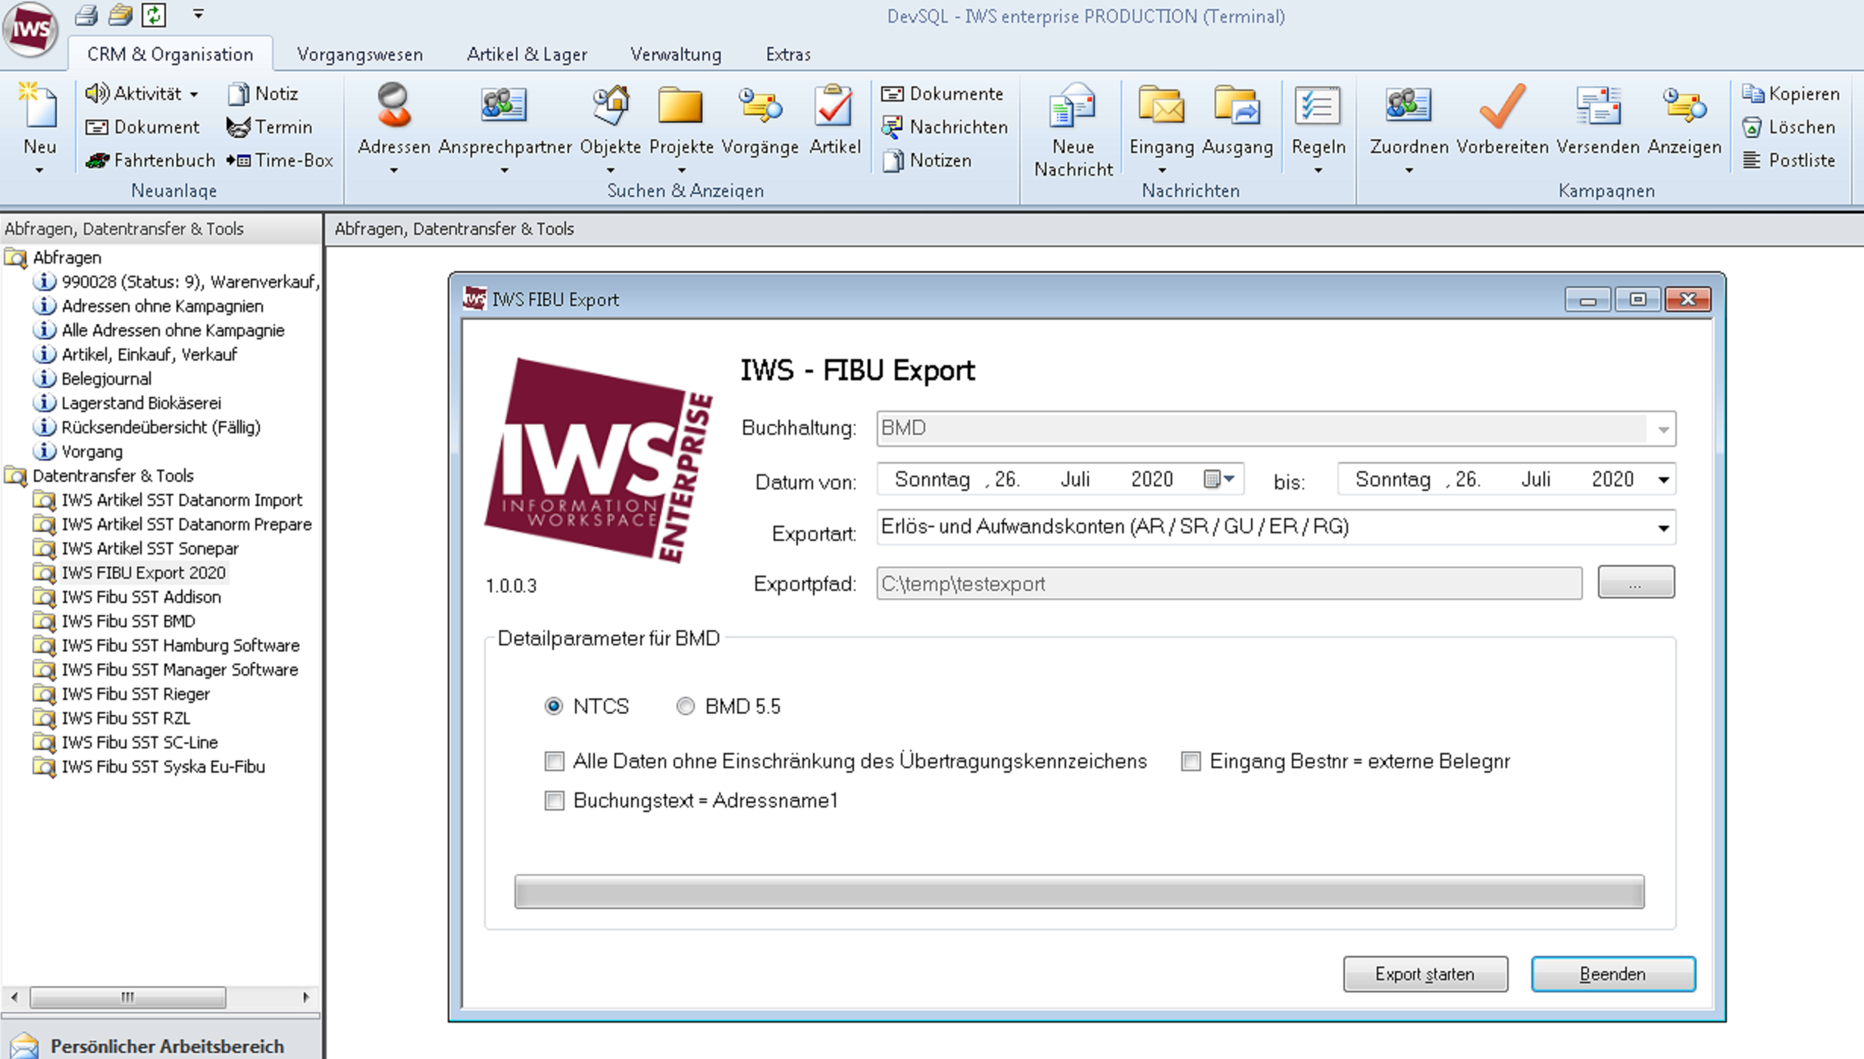Switch to Artikel & Lager tab
This screenshot has height=1059, width=1864.
pyautogui.click(x=527, y=55)
